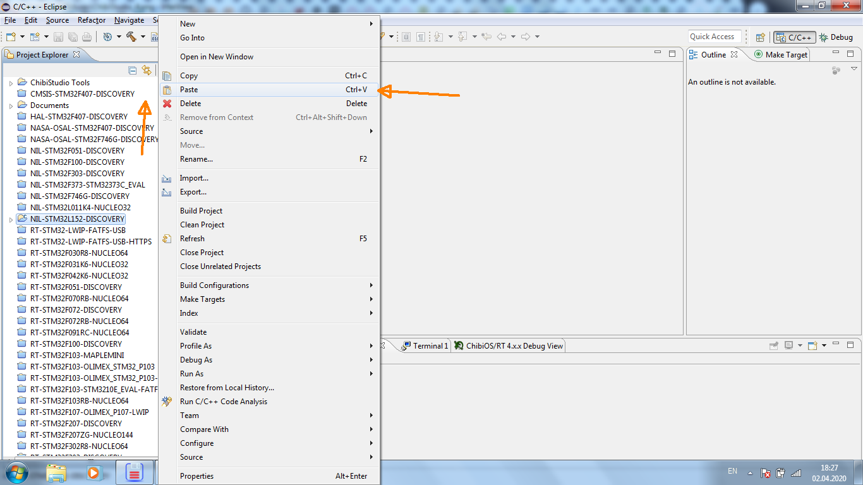Activate the C/C++ perspective button

[x=795, y=37]
